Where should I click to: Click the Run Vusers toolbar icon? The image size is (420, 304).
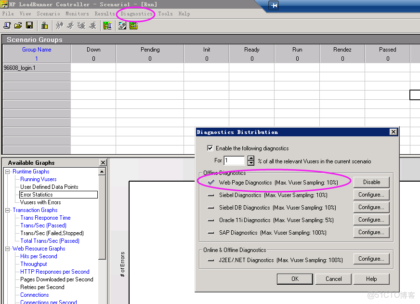[70, 26]
